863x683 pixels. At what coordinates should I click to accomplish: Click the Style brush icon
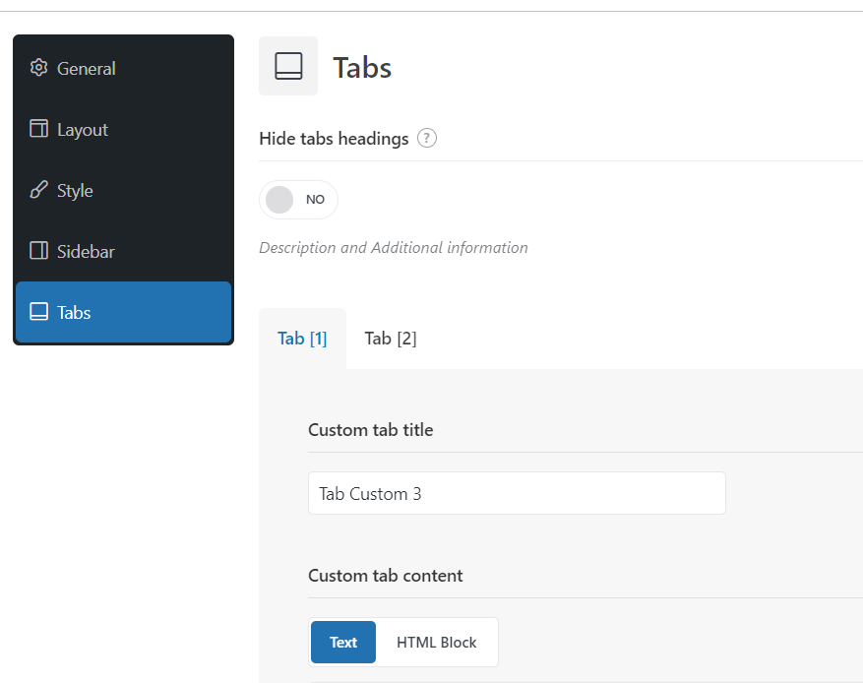[x=38, y=190]
